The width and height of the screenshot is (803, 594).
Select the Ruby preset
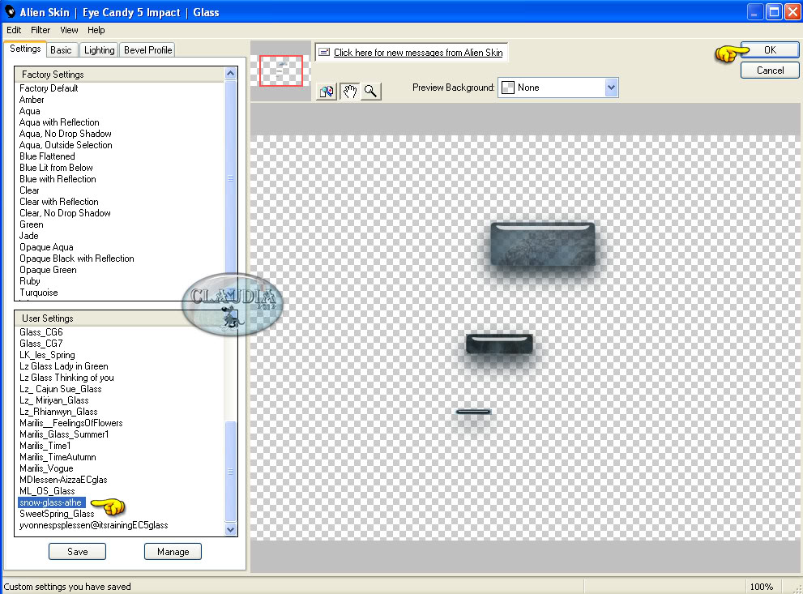coord(30,280)
